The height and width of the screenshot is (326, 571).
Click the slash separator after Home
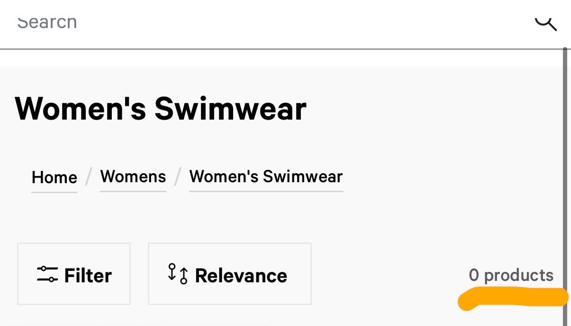[x=89, y=177]
